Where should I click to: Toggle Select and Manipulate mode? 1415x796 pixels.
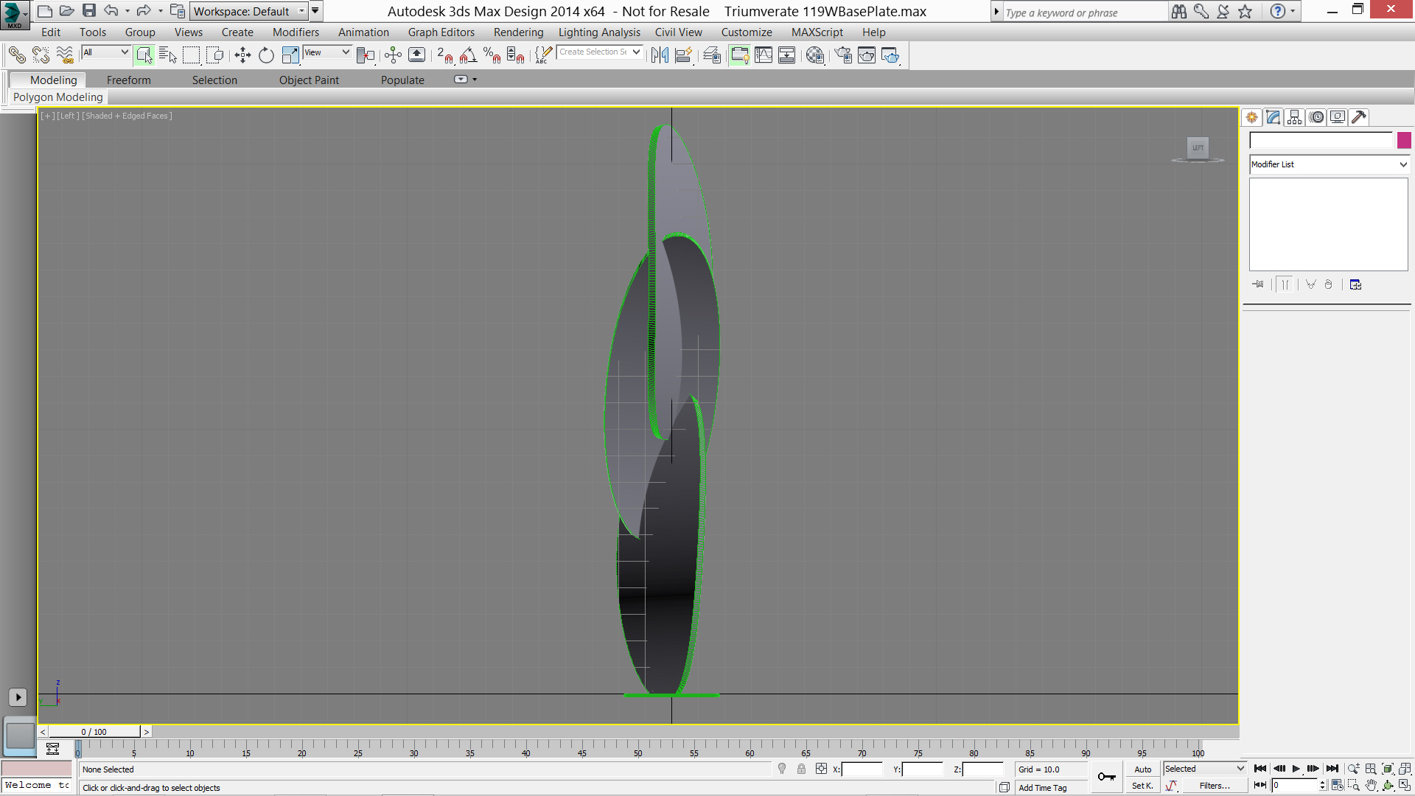click(x=393, y=55)
